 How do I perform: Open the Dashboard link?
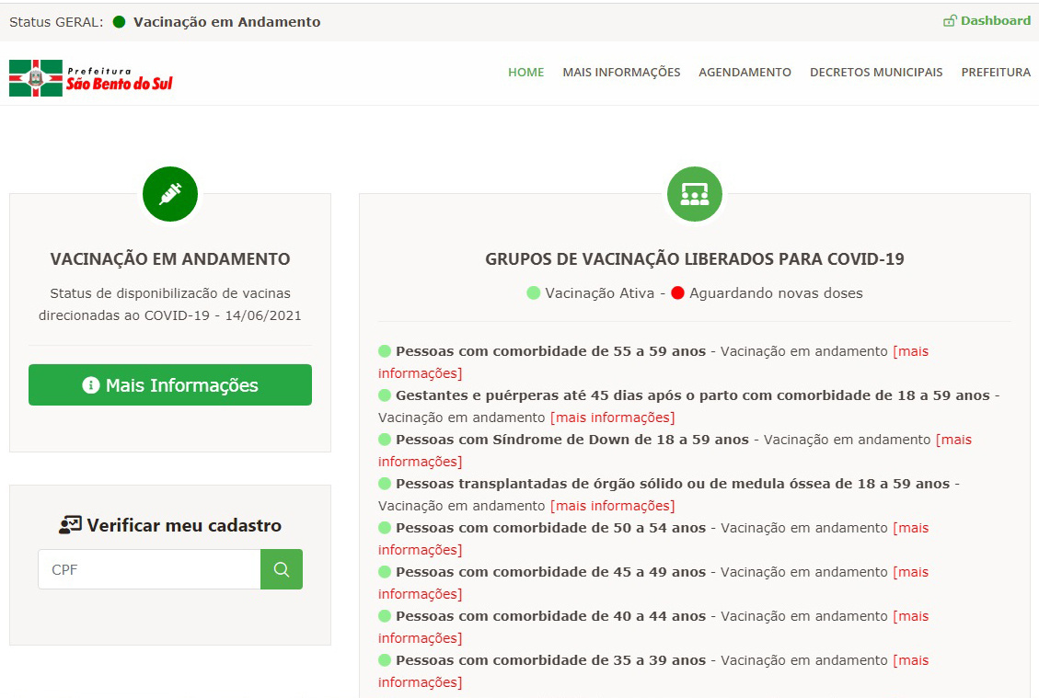(x=995, y=21)
